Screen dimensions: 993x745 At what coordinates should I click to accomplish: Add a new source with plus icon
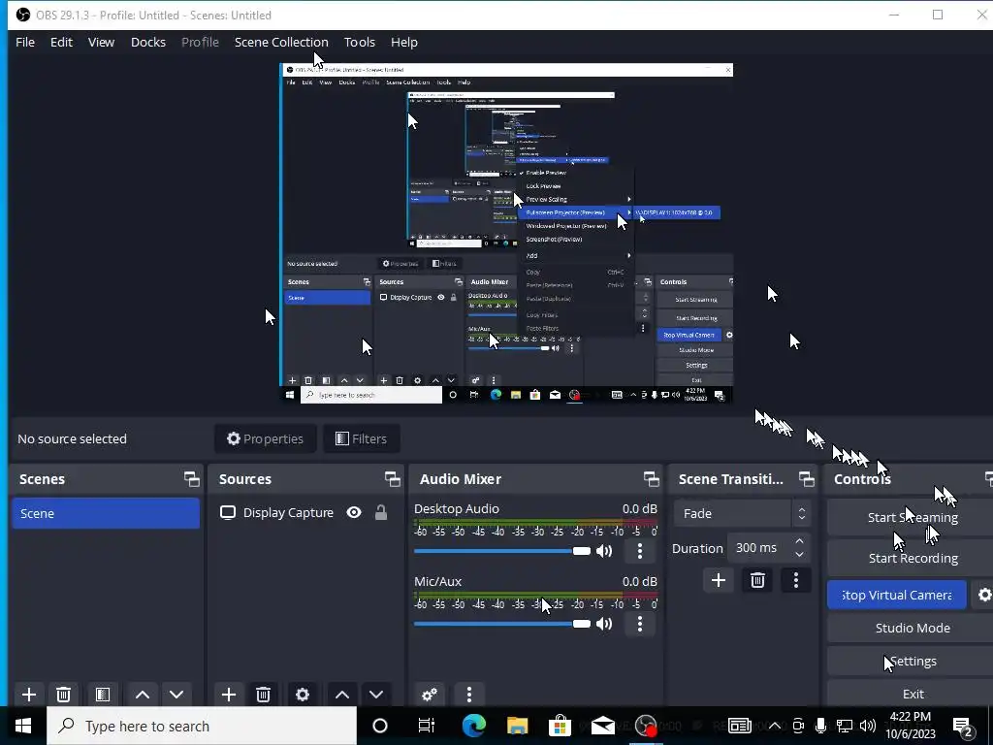(x=229, y=695)
